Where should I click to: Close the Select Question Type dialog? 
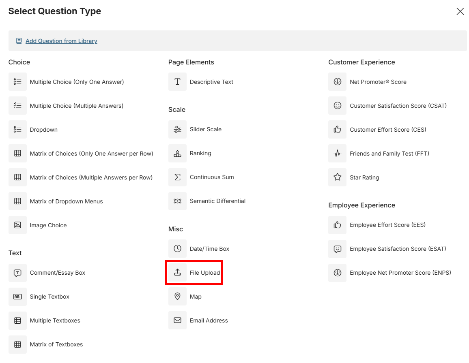point(460,11)
